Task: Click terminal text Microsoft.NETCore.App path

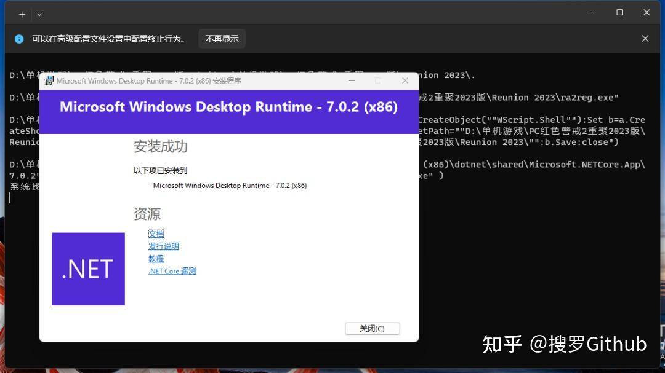Action: coord(534,164)
